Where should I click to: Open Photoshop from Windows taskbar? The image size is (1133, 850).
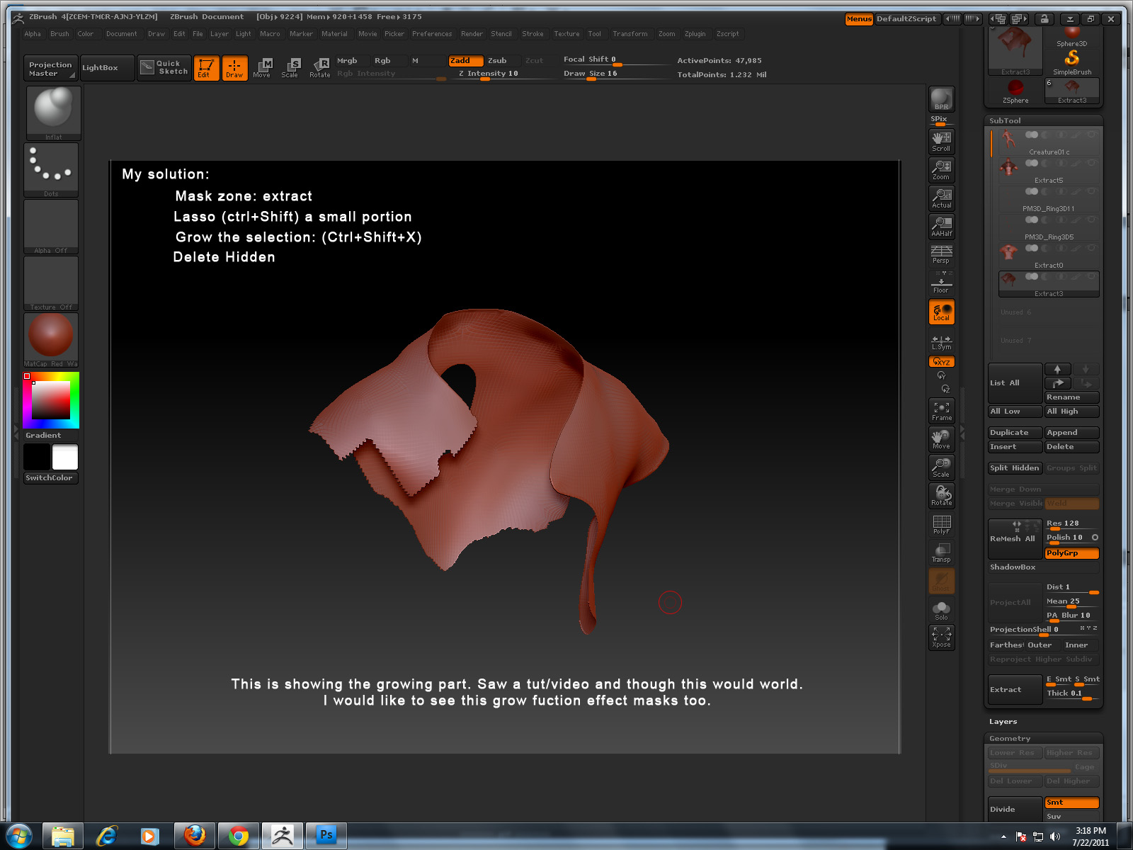tap(326, 836)
